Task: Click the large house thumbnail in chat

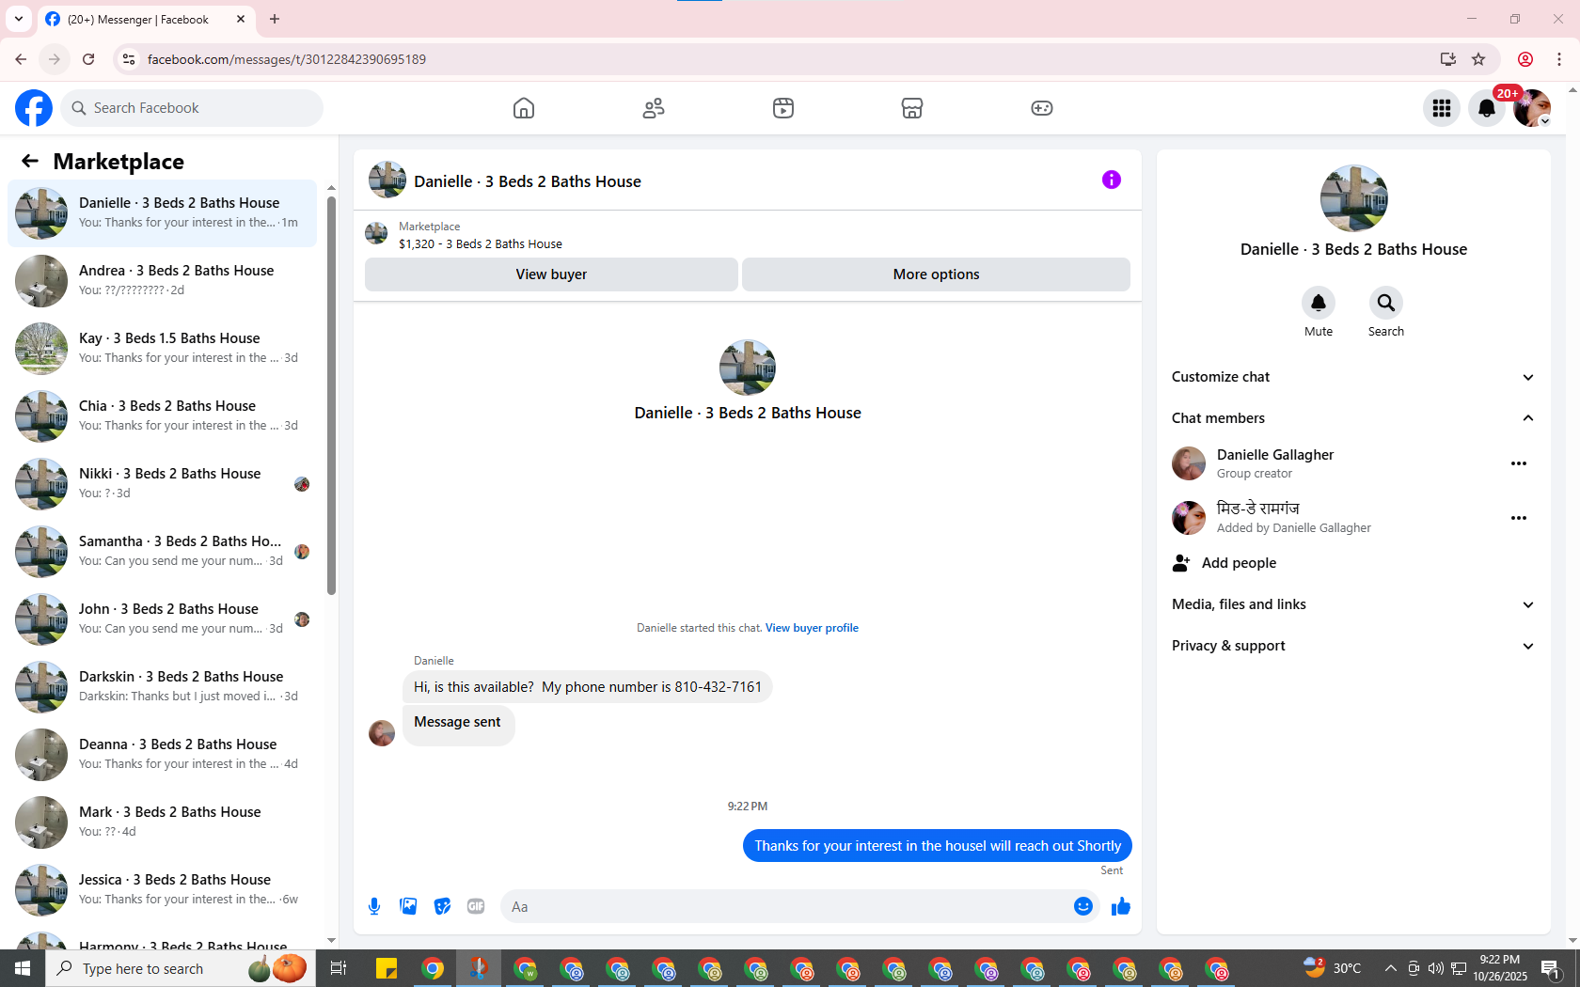Action: click(x=748, y=368)
